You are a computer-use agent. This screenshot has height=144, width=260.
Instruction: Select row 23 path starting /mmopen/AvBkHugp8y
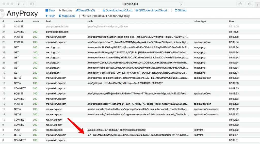[x=138, y=52]
